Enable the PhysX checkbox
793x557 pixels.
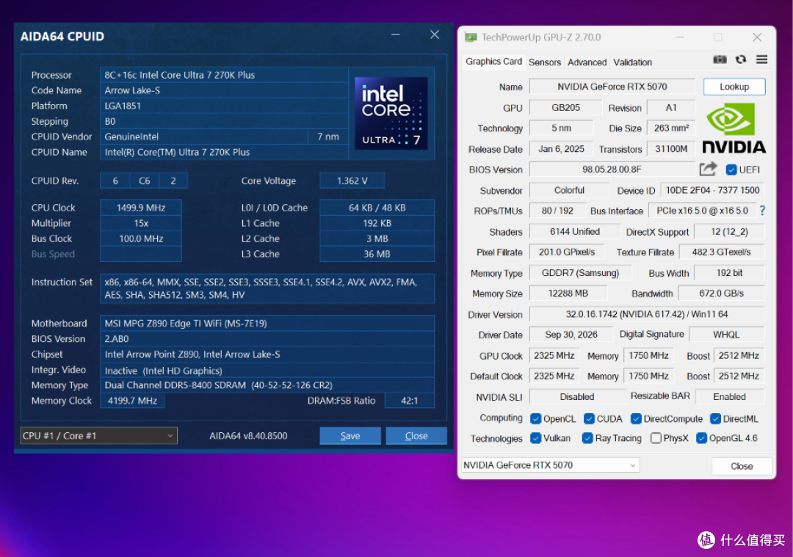(656, 438)
